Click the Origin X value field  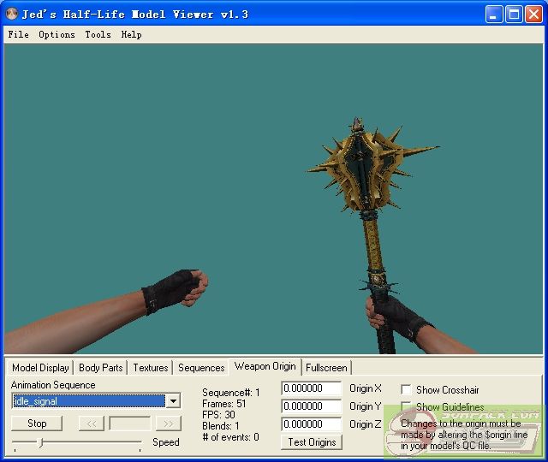[x=311, y=388]
